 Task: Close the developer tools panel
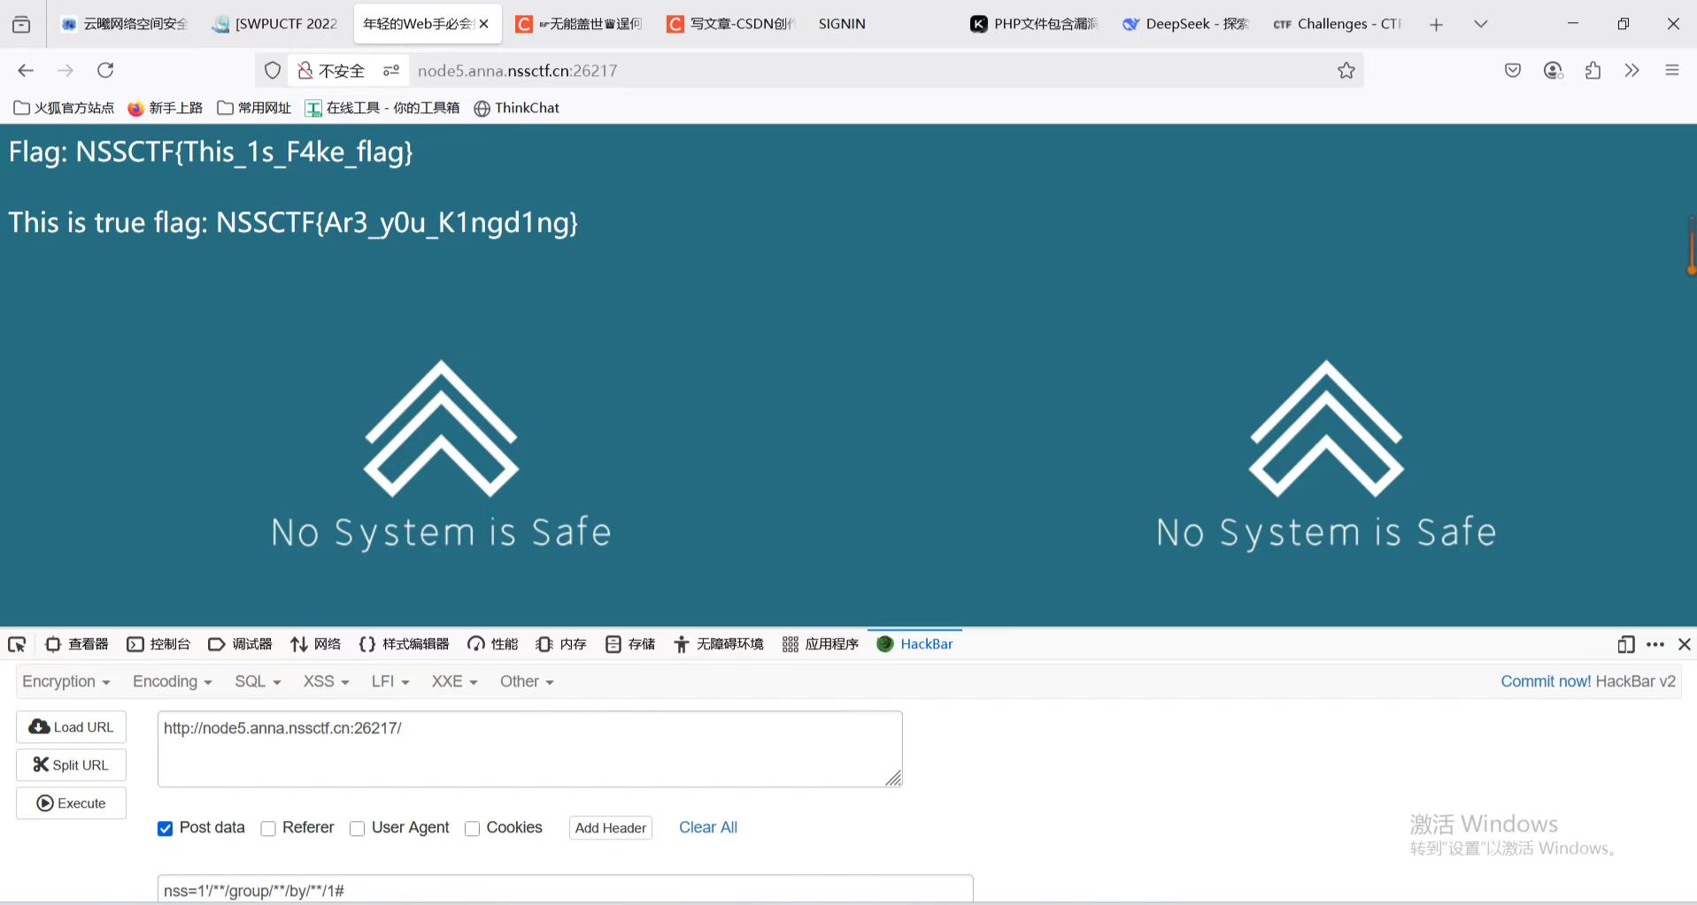[x=1685, y=644]
